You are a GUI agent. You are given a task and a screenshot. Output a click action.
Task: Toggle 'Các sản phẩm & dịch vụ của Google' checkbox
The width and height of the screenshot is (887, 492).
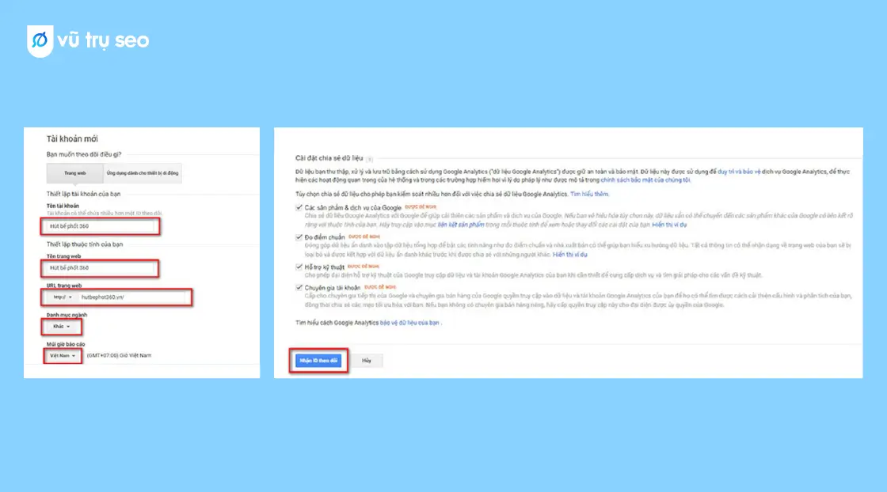(x=299, y=207)
